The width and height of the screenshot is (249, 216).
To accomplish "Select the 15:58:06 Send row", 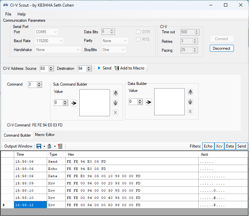I will click(124, 162).
